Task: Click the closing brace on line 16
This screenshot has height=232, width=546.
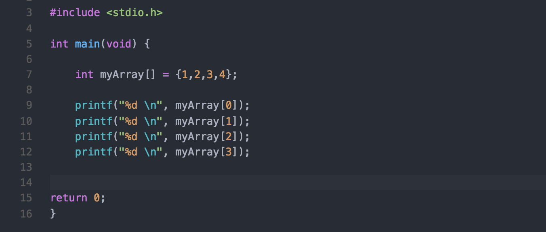Action: [x=53, y=213]
